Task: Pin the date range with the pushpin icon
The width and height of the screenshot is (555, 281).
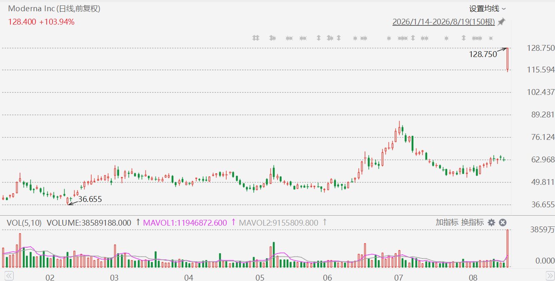Action: (502, 22)
